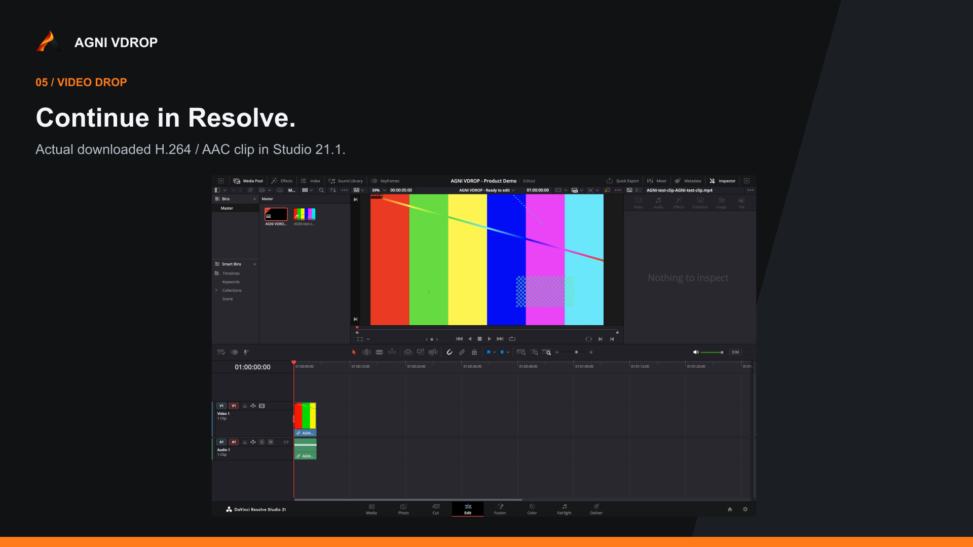Open the marker color dropdown arrow

(x=508, y=352)
